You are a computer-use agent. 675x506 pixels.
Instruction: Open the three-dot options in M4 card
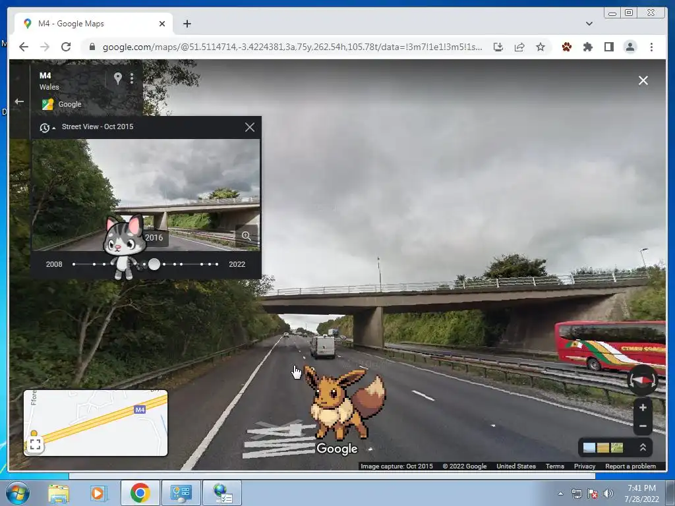pos(132,78)
